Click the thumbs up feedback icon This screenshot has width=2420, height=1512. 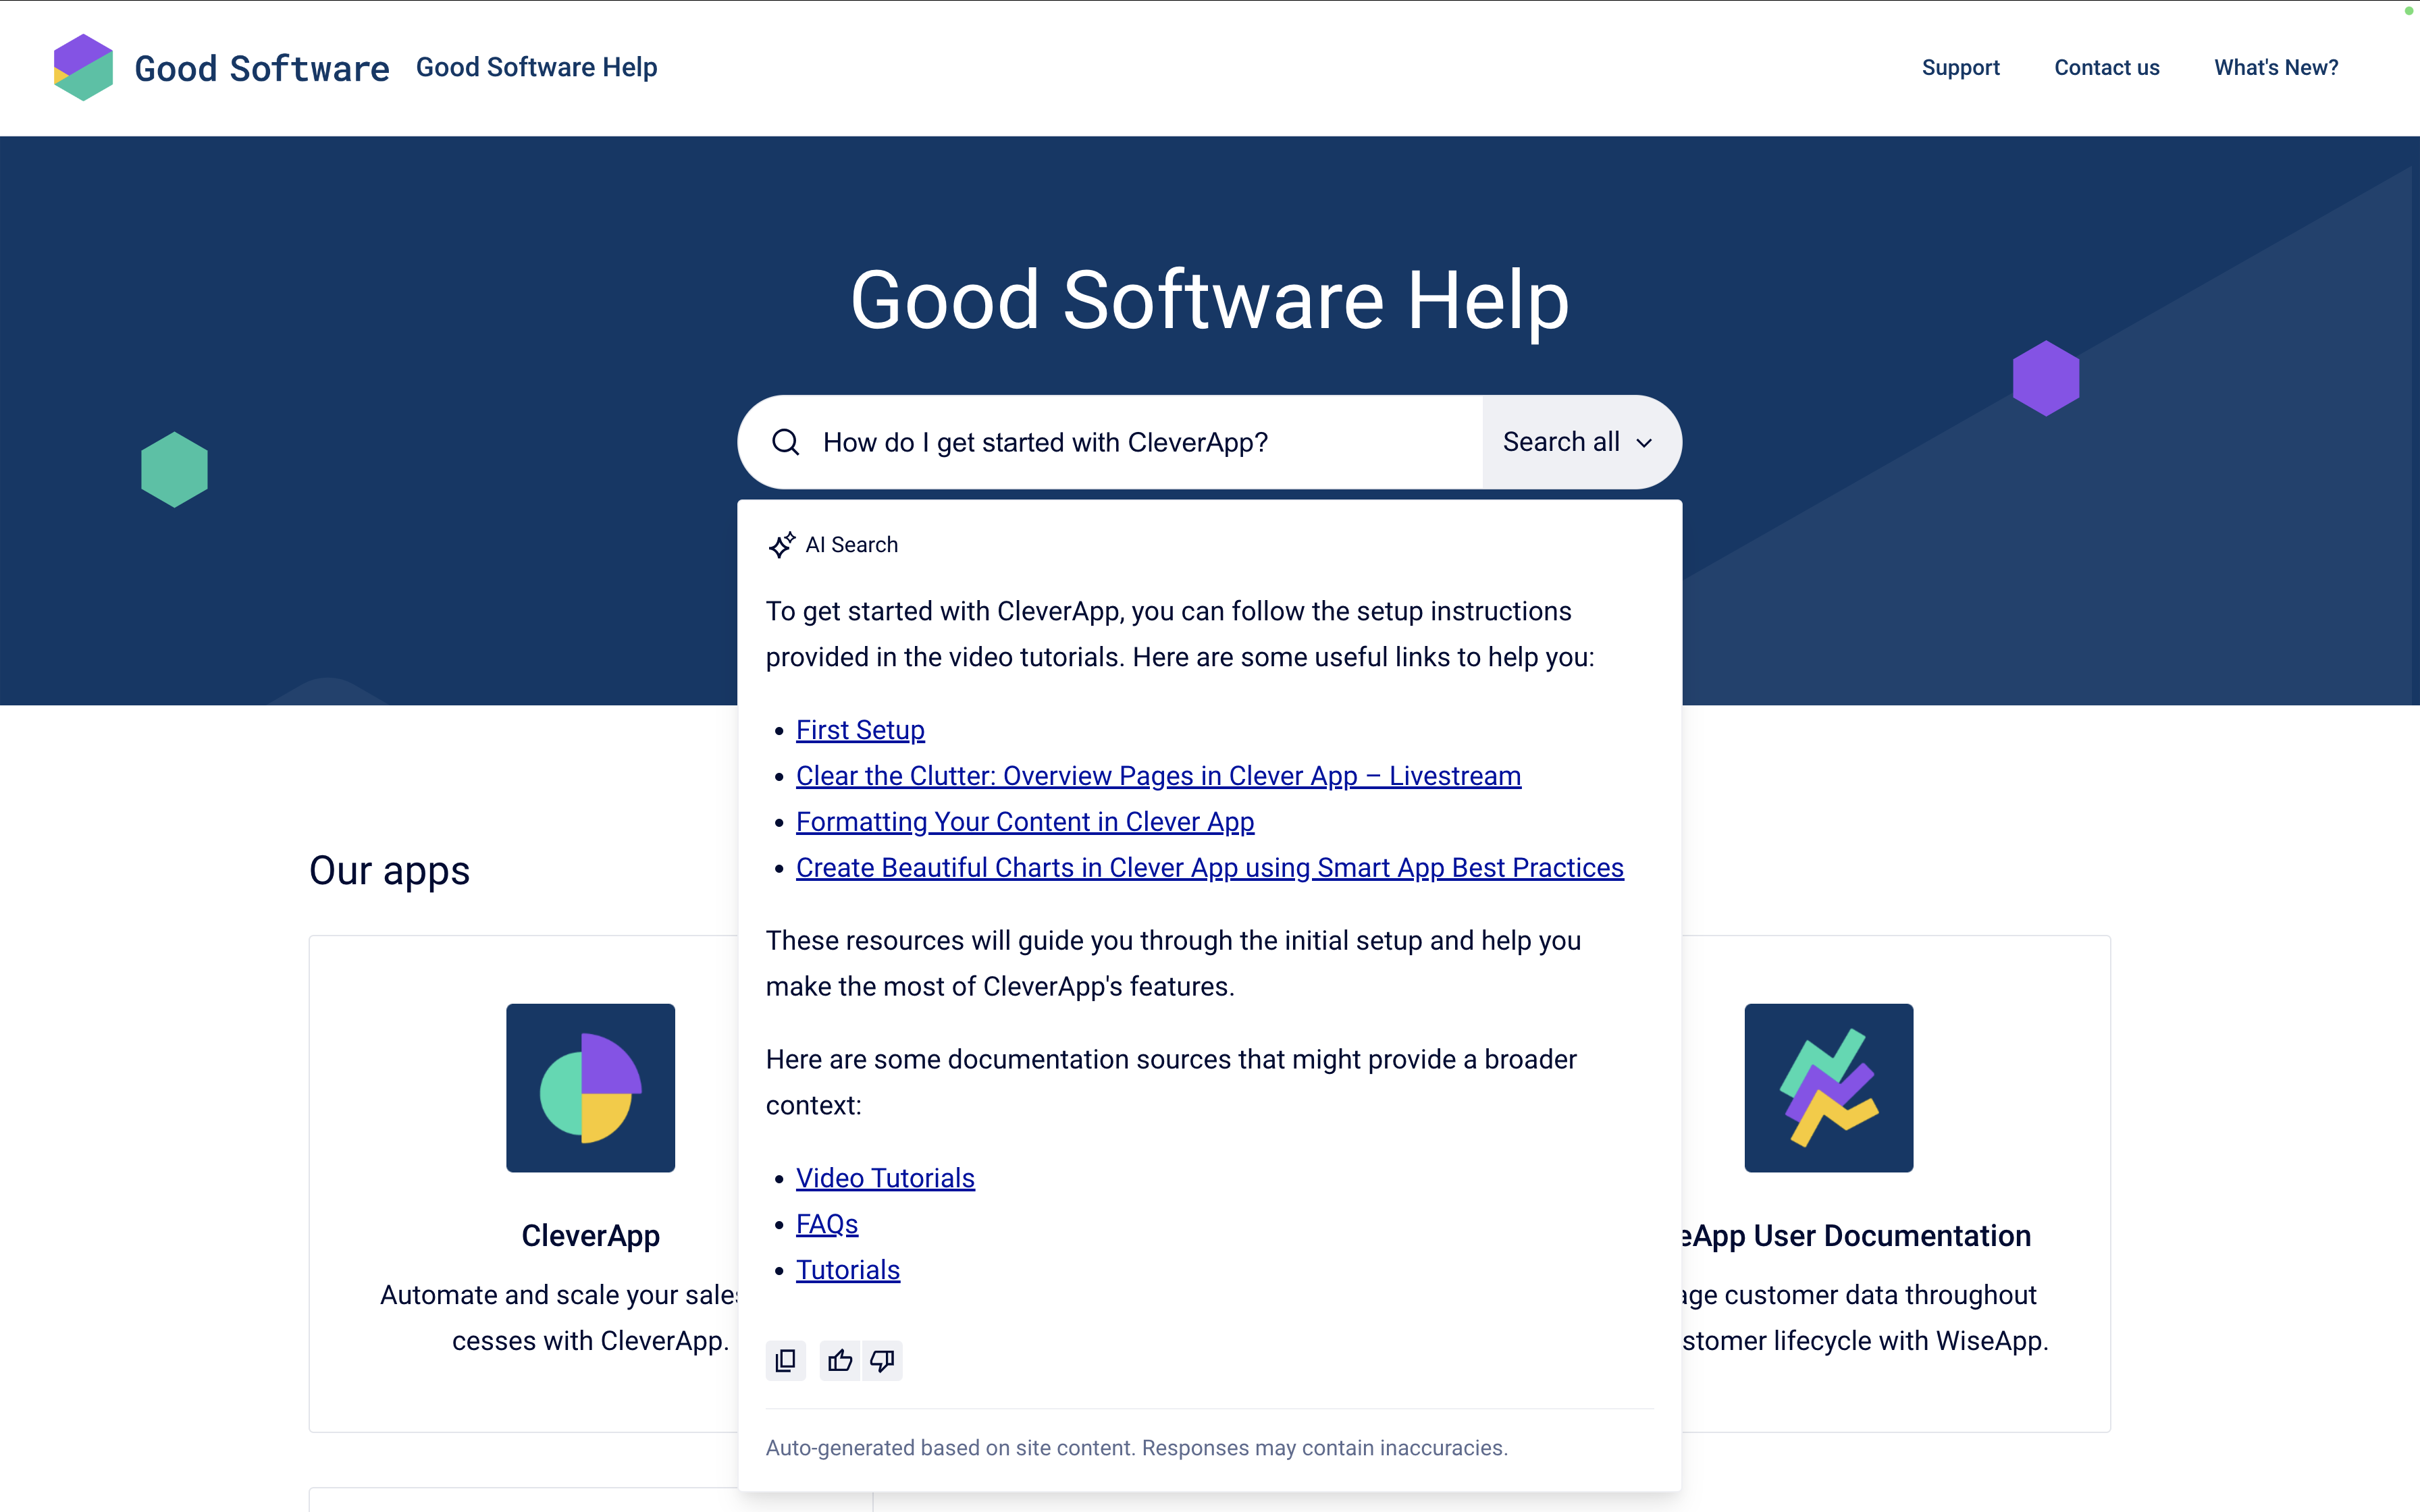point(840,1360)
